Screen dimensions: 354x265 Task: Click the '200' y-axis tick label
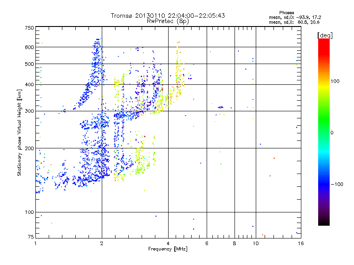(29, 148)
